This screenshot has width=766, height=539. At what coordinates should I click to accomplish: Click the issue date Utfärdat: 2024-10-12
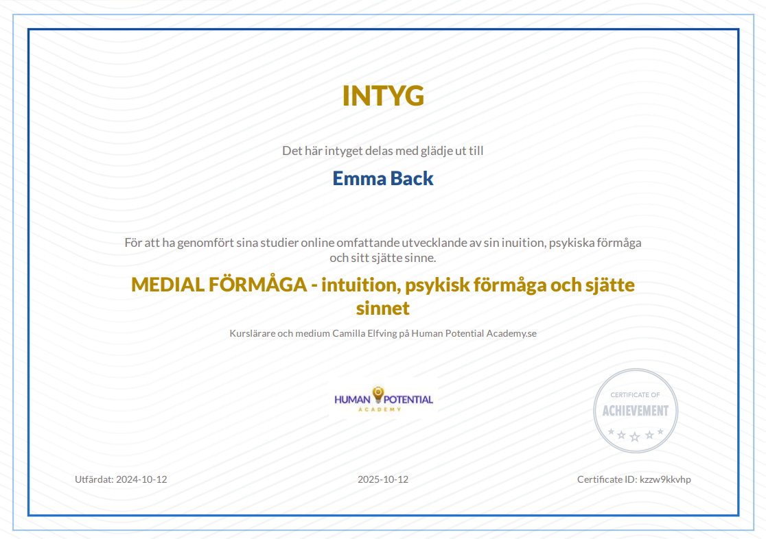click(121, 479)
